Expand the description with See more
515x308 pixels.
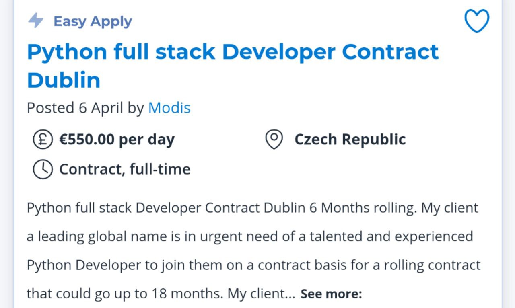[332, 294]
